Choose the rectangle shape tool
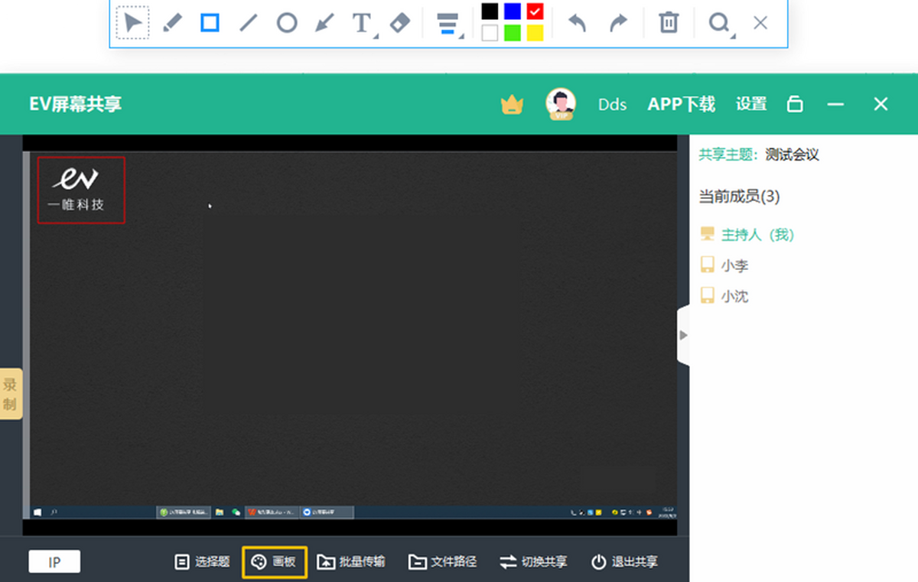 210,23
